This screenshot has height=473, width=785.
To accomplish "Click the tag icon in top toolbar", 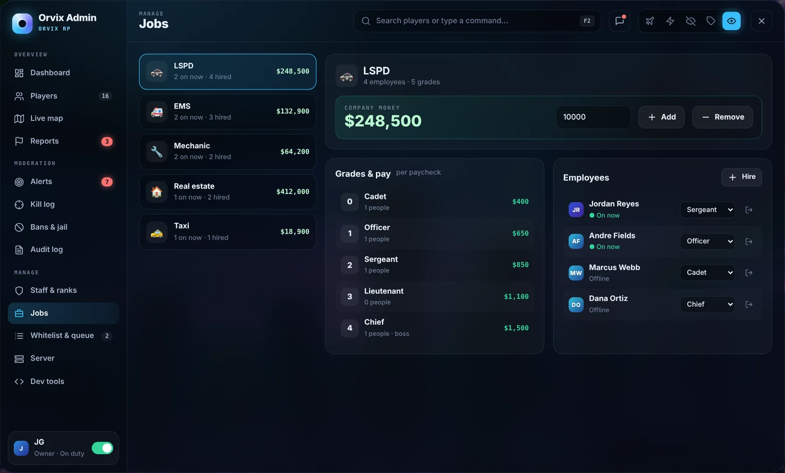I will click(x=711, y=21).
